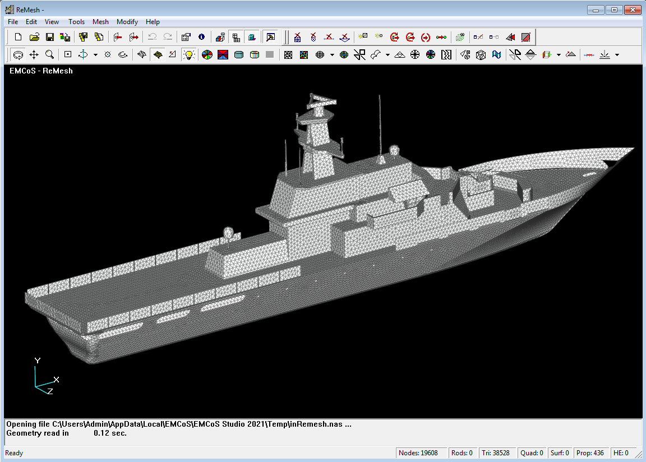The image size is (646, 462).
Task: Open the Mesh menu
Action: tap(100, 22)
